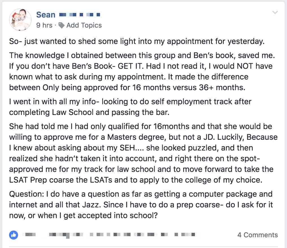Screen dimensions: 287x248
Task: Click the Question paragraph about computer package
Action: (x=141, y=205)
